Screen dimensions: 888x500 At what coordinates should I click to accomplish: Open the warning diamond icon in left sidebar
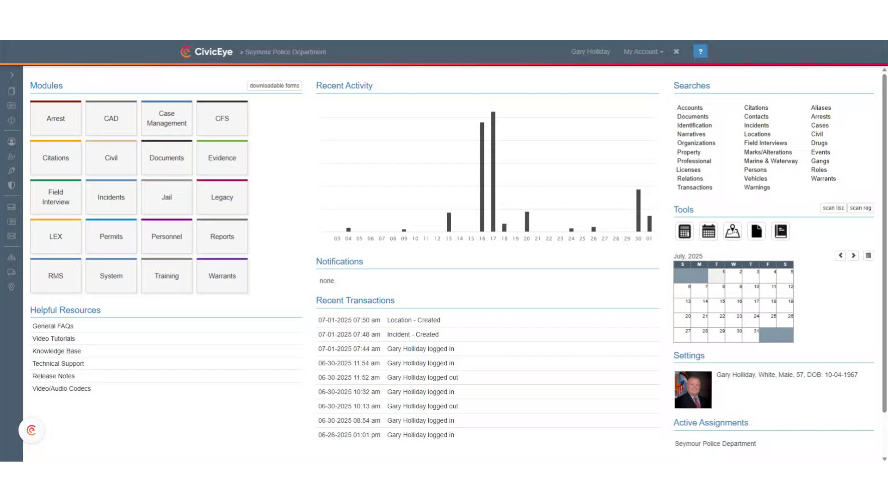[12, 120]
